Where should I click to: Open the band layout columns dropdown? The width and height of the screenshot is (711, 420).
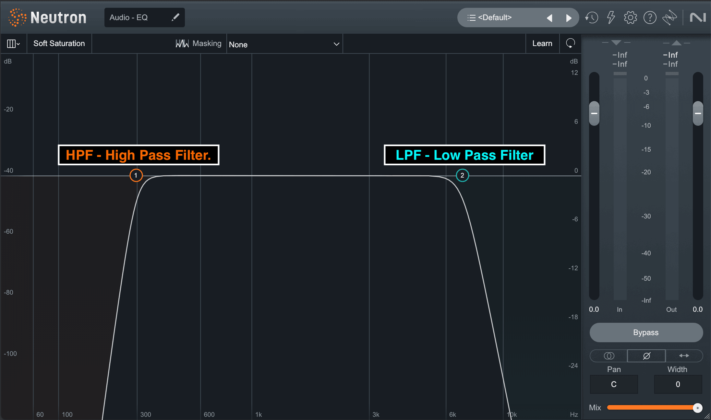(x=13, y=43)
